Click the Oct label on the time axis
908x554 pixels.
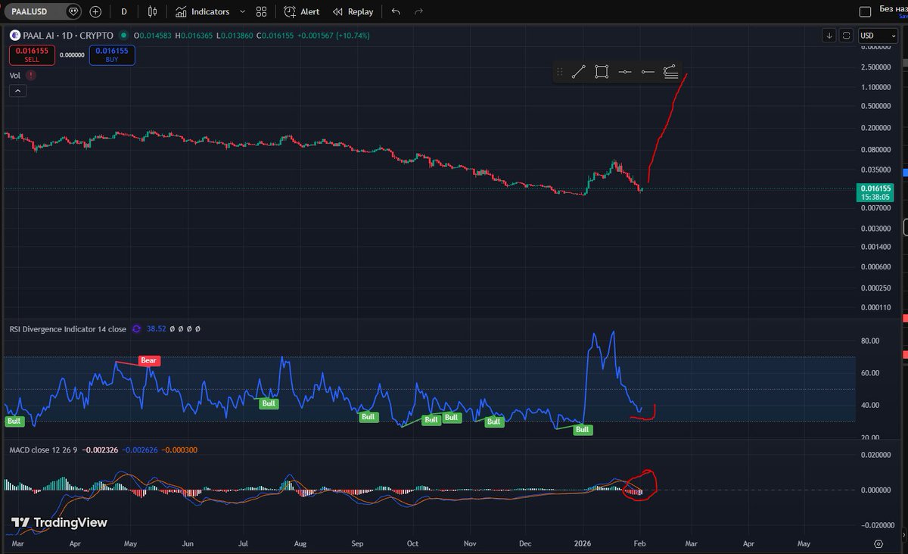click(413, 543)
